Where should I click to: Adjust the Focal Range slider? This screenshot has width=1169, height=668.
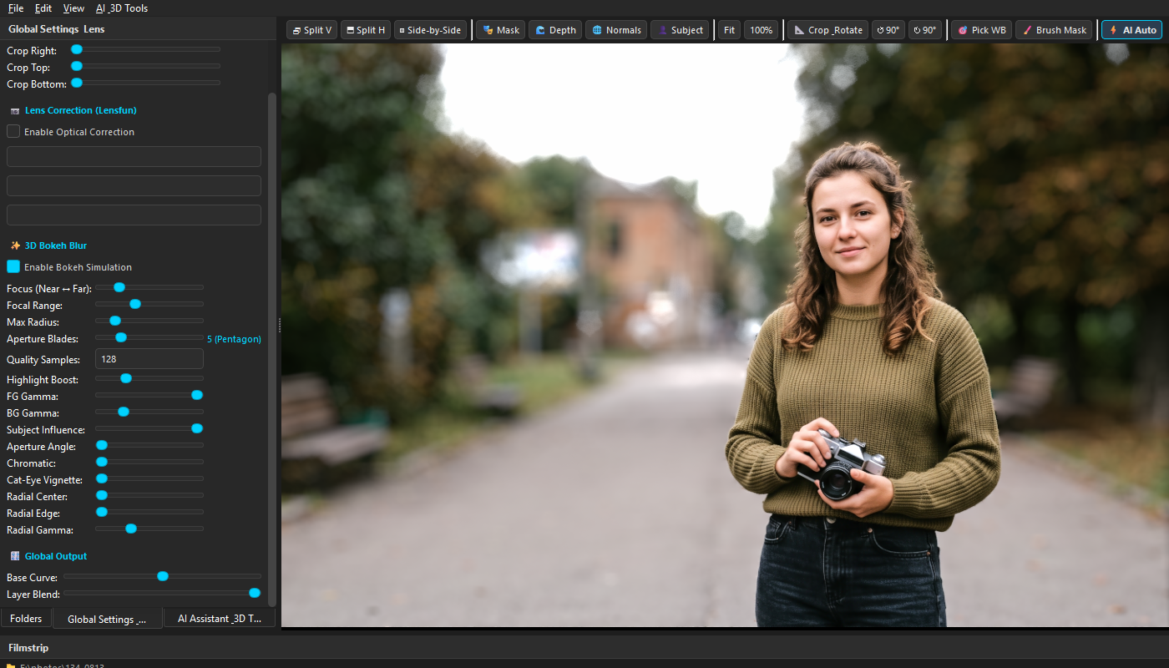[x=149, y=304]
